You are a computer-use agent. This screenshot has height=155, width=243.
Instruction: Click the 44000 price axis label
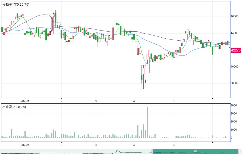(x=235, y=33)
